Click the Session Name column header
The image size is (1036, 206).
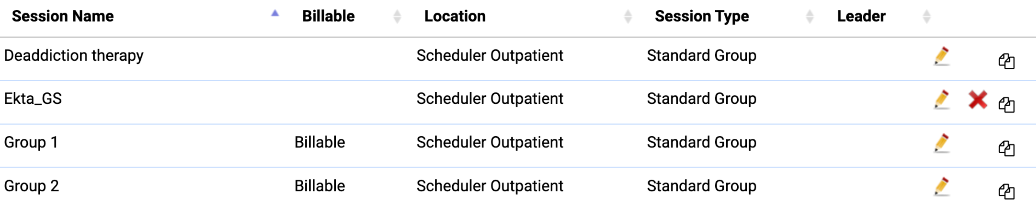[x=63, y=16]
